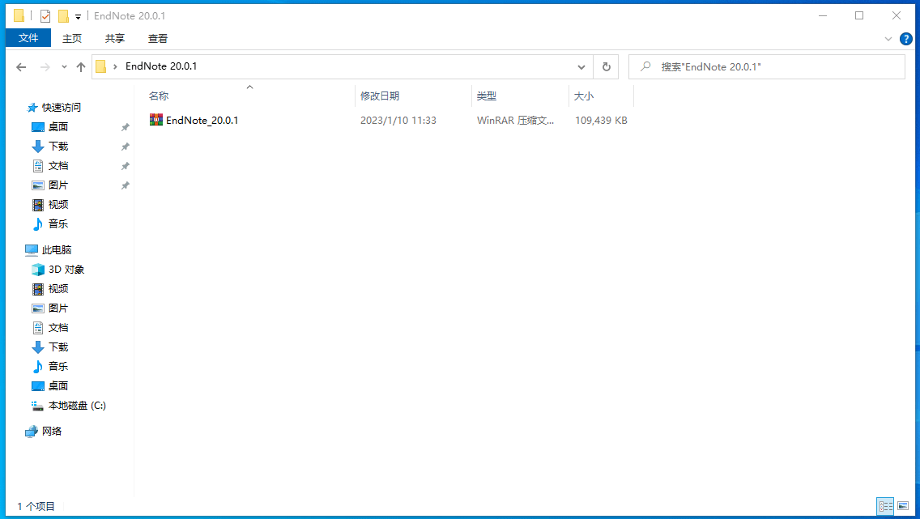The height and width of the screenshot is (519, 920).
Task: Sort by the 大小 column header
Action: point(584,96)
